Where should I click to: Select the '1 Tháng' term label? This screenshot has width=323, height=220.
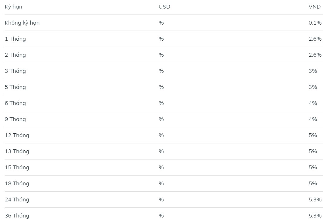tap(15, 39)
